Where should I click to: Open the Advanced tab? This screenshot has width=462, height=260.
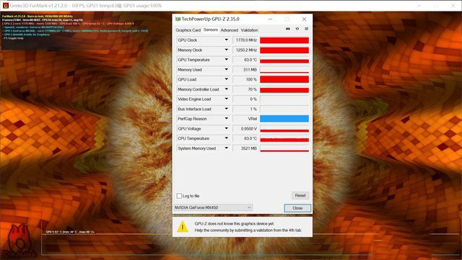point(230,30)
